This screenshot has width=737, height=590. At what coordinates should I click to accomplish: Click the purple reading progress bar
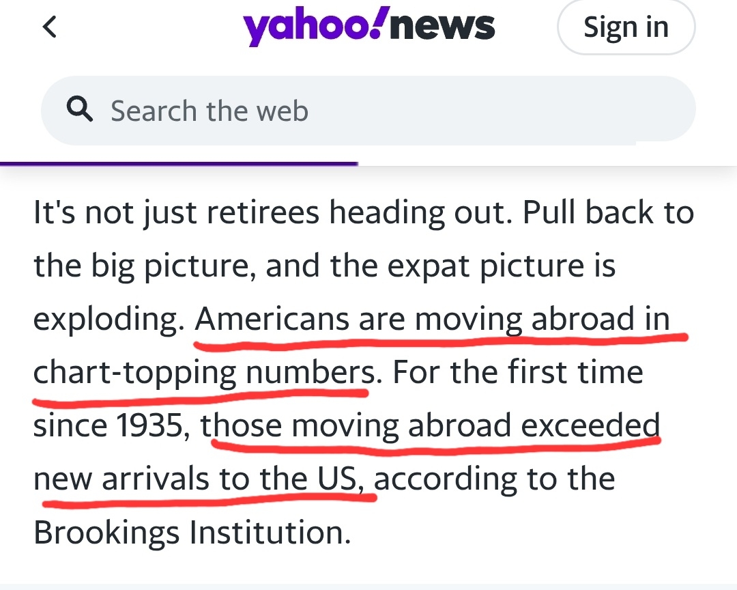pyautogui.click(x=179, y=164)
